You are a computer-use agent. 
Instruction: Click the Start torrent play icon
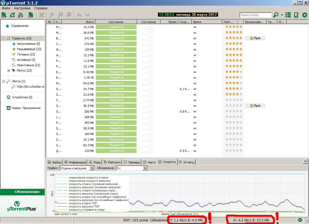coord(52,15)
